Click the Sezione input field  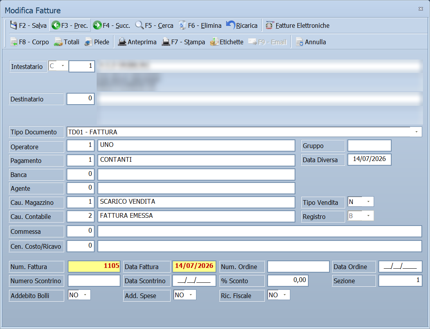point(400,280)
